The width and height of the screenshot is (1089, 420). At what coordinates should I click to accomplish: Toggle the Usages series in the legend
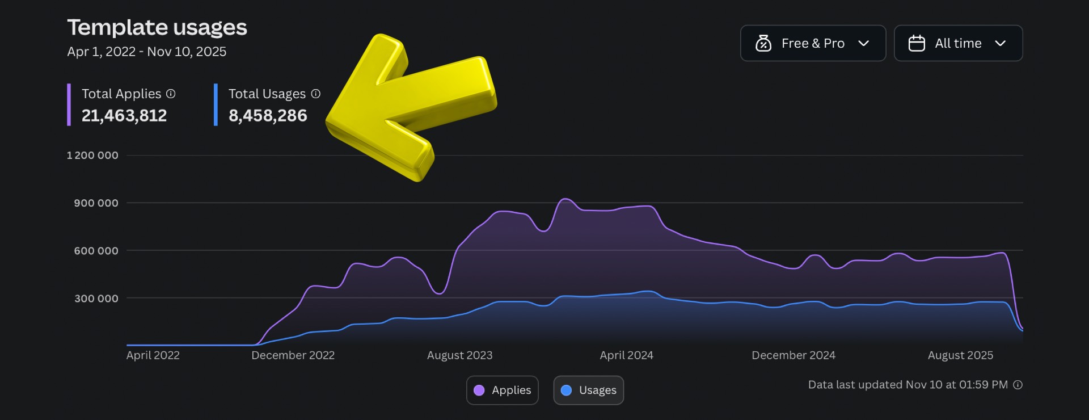[588, 390]
